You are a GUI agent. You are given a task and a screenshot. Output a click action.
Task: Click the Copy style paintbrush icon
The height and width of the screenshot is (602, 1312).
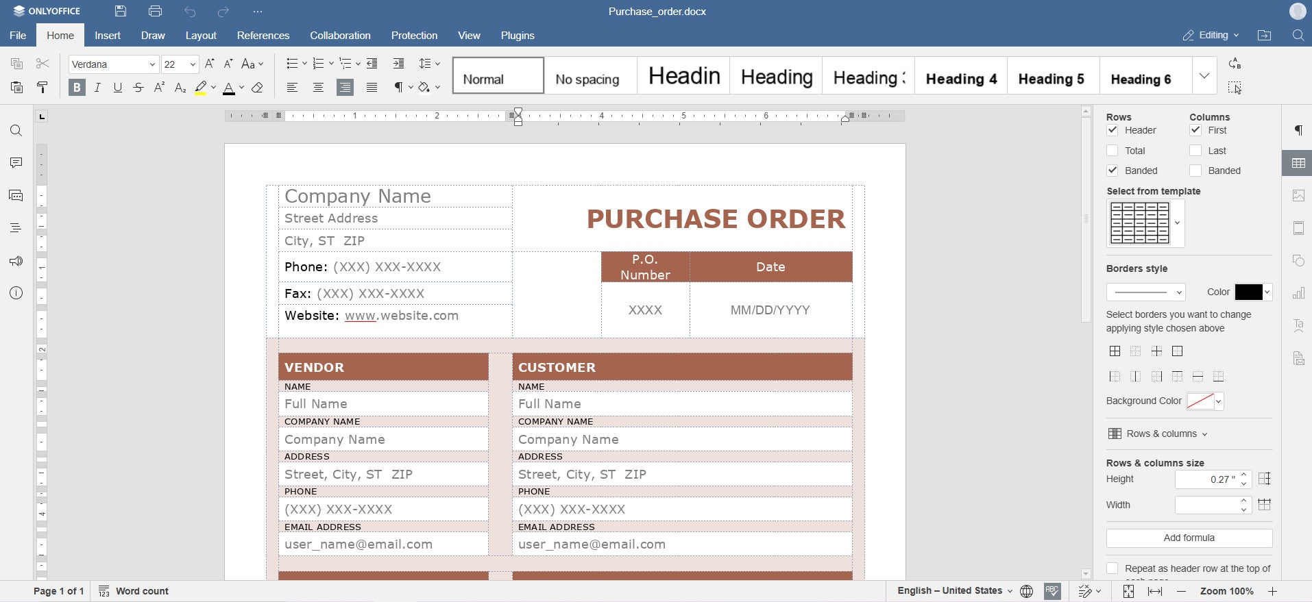42,88
